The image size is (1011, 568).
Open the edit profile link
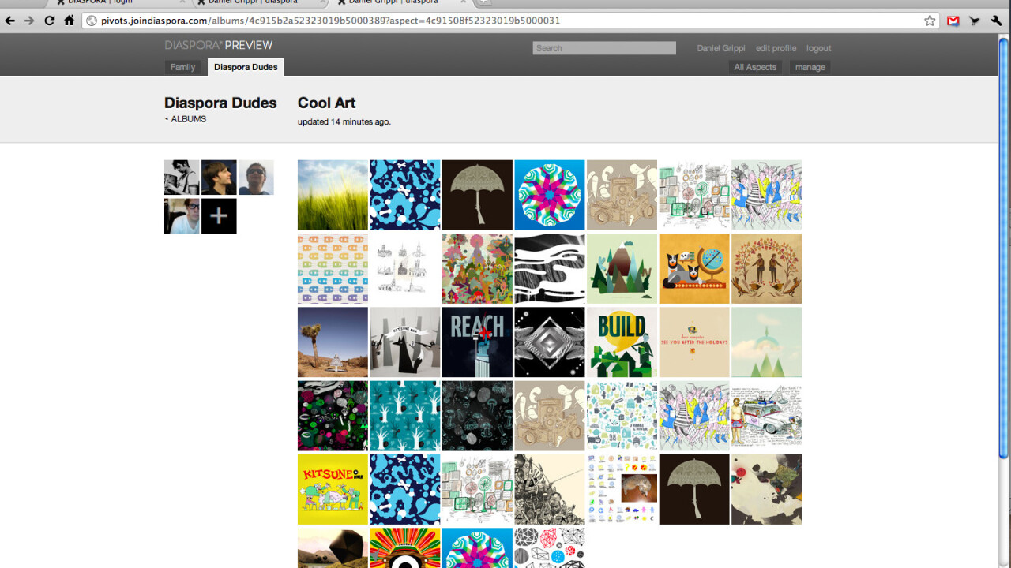[776, 48]
